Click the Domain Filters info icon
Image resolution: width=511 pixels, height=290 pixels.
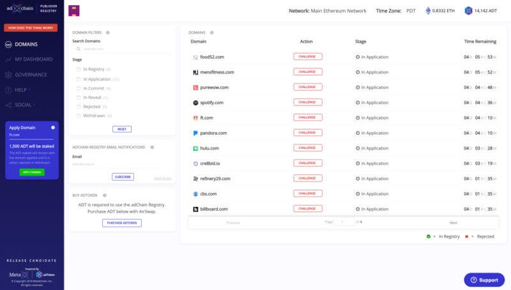pos(108,33)
